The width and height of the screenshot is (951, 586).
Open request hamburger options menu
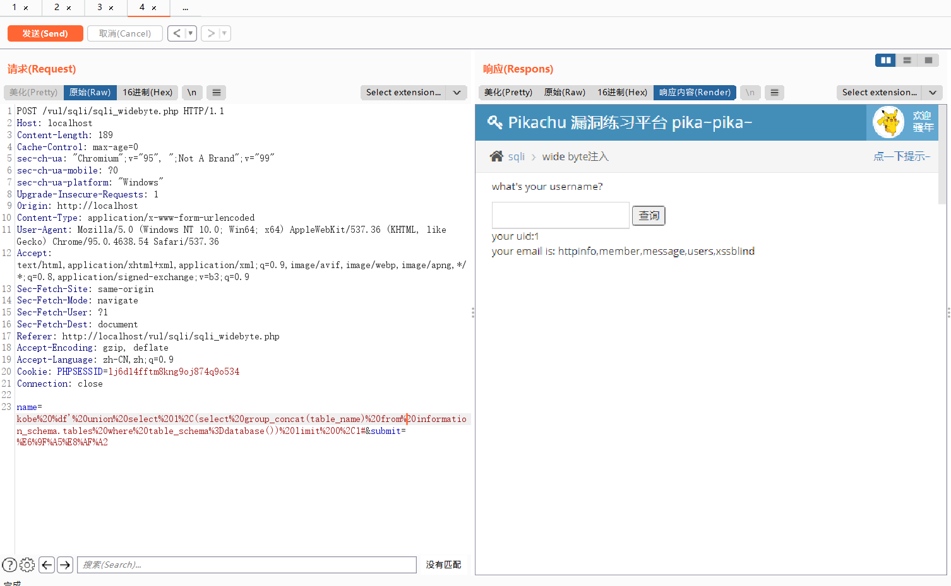coord(217,92)
